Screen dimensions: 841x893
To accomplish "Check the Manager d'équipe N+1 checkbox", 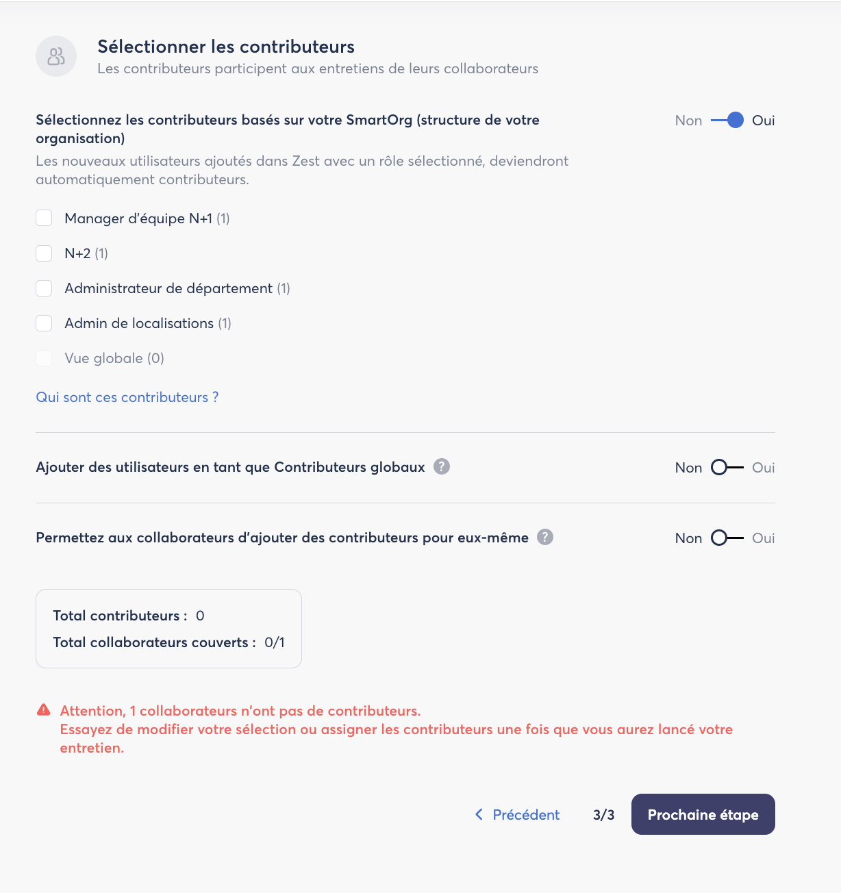I will 44,218.
